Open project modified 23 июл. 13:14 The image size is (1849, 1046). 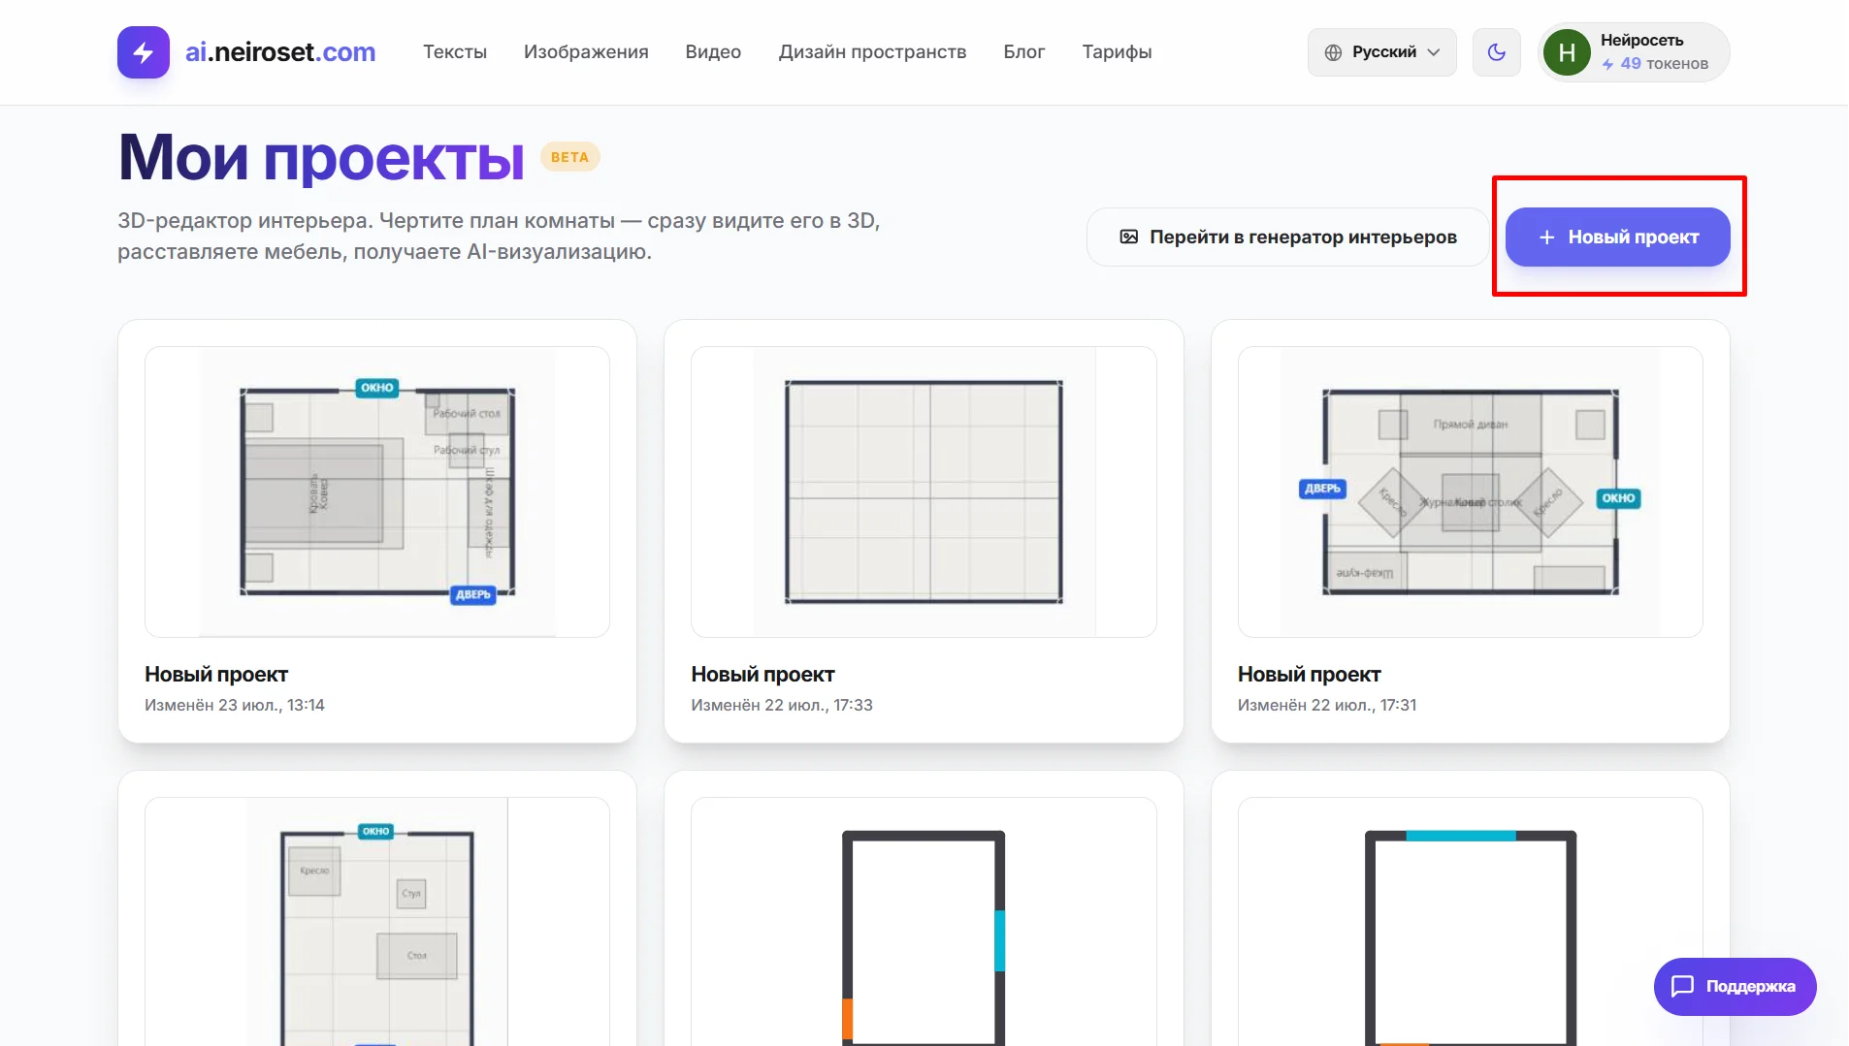377,531
